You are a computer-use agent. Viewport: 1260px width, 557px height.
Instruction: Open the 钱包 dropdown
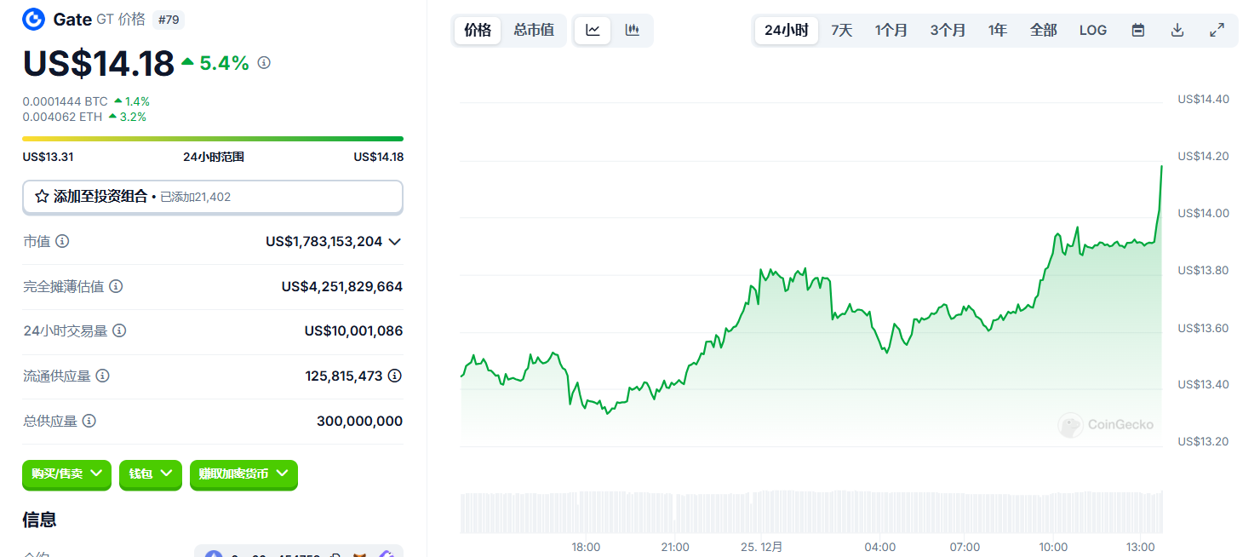tap(151, 474)
